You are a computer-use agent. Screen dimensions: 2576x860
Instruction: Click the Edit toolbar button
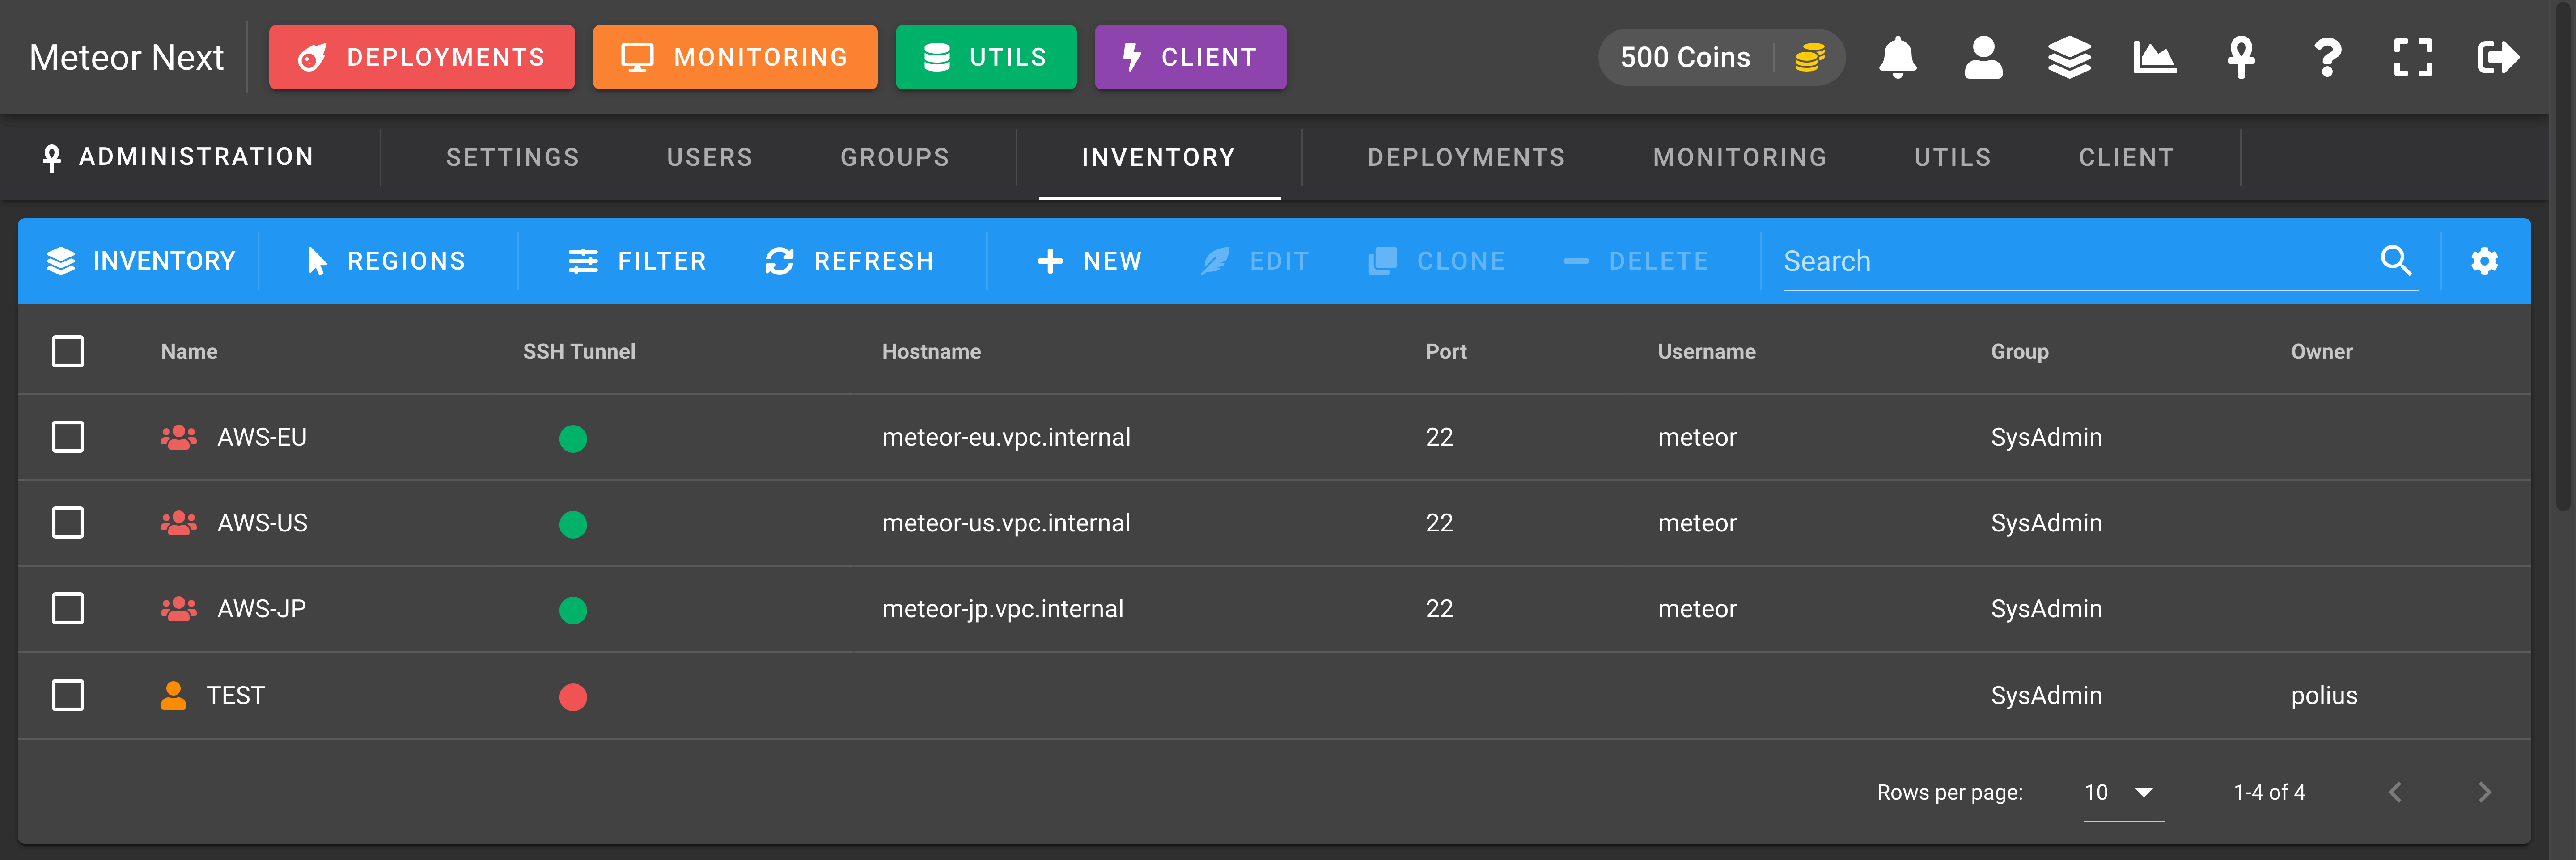click(1255, 261)
